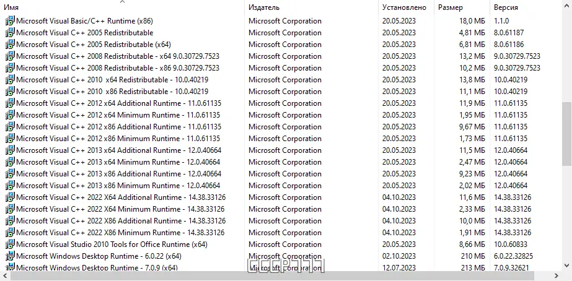Select Microsoft Visual C++ 2005 Redistributable row name
This screenshot has height=281, width=572.
(x=85, y=32)
